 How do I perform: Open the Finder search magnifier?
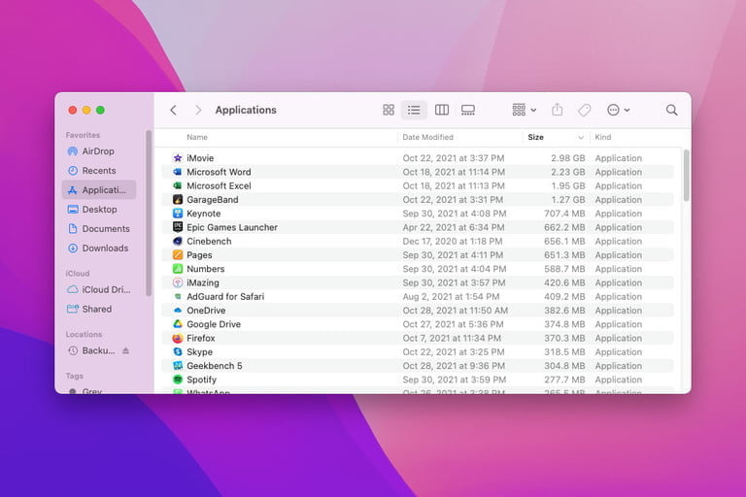coord(671,110)
